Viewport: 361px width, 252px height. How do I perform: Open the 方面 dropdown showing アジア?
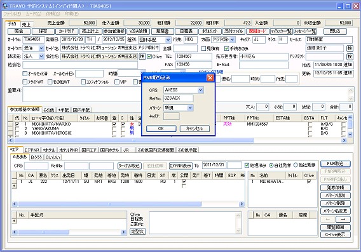click(x=233, y=40)
